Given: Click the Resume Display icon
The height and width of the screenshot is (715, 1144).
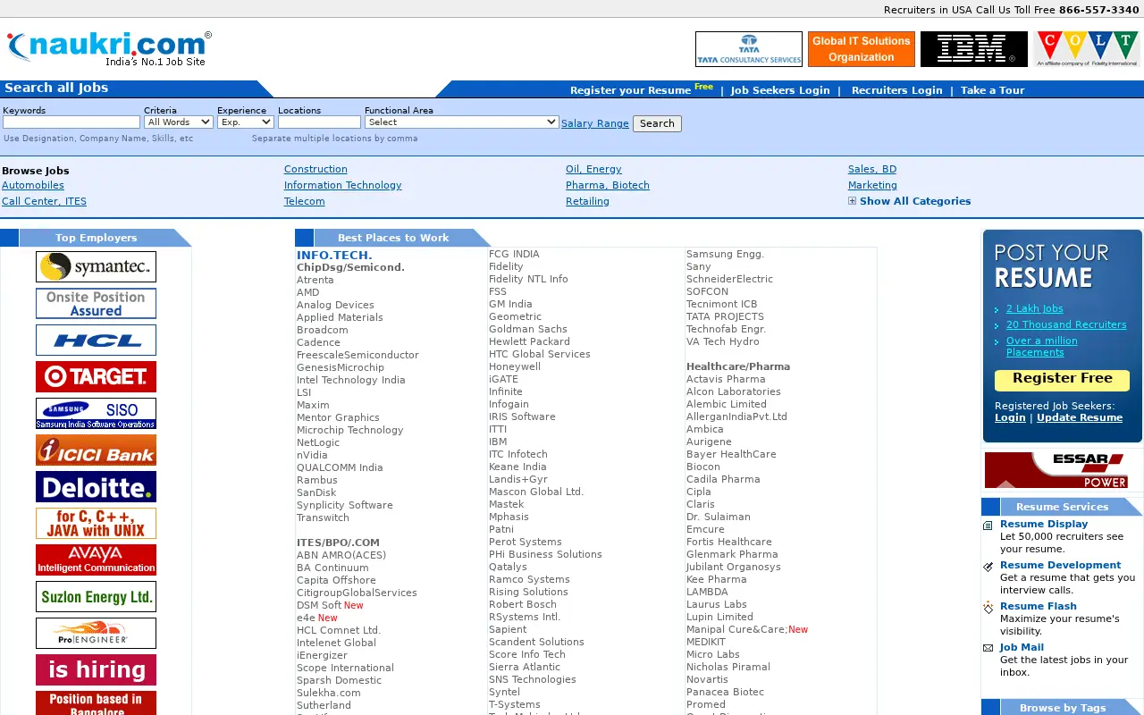Looking at the screenshot, I should point(988,526).
